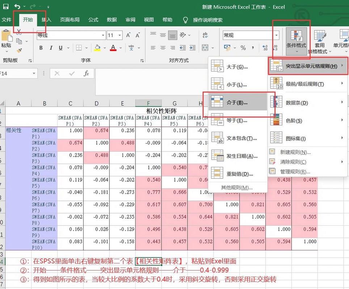Toggle Bold formatting
This screenshot has height=289, width=349.
(41, 48)
